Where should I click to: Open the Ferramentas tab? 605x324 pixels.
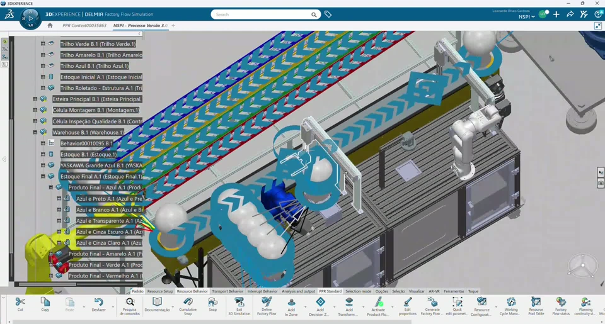pos(454,291)
